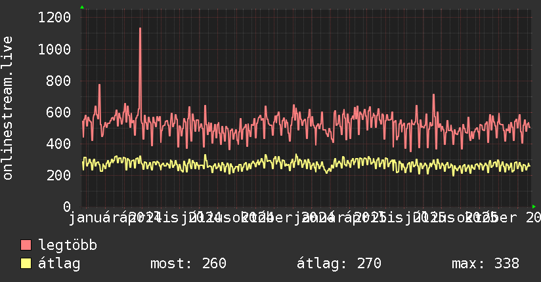Click the 'most: 260' value
This screenshot has height=282, width=541.
tap(188, 264)
